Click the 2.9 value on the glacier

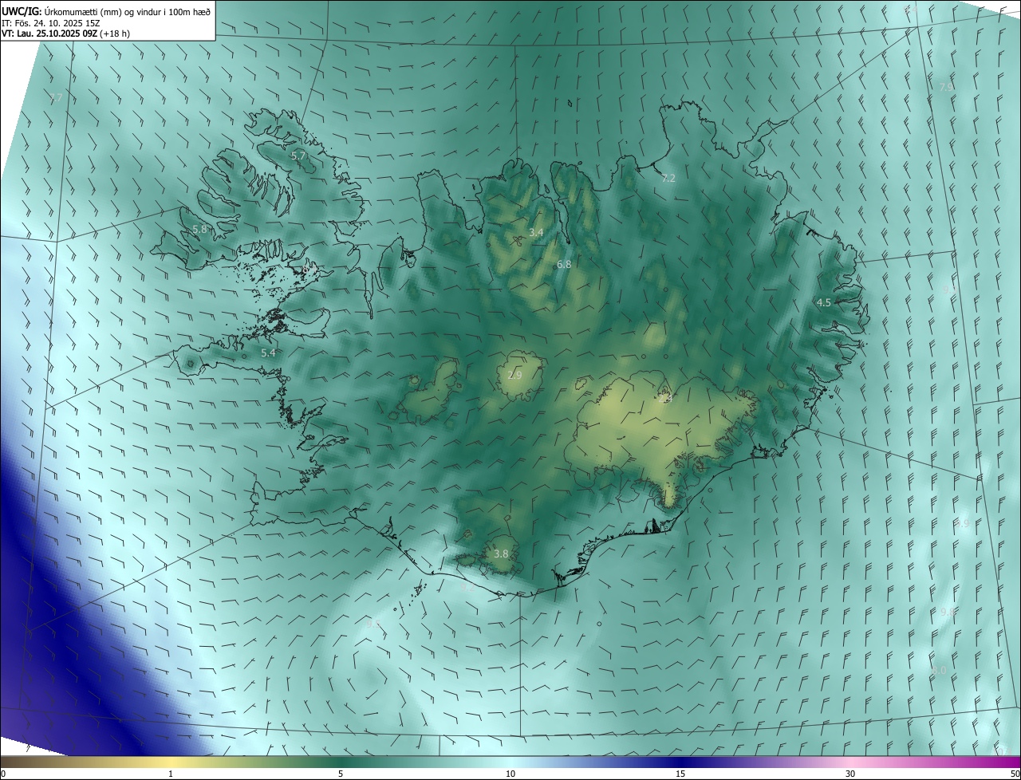[x=515, y=375]
